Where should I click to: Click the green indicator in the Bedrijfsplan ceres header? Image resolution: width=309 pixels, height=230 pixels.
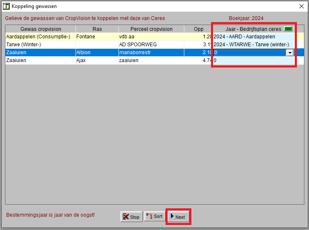288,29
